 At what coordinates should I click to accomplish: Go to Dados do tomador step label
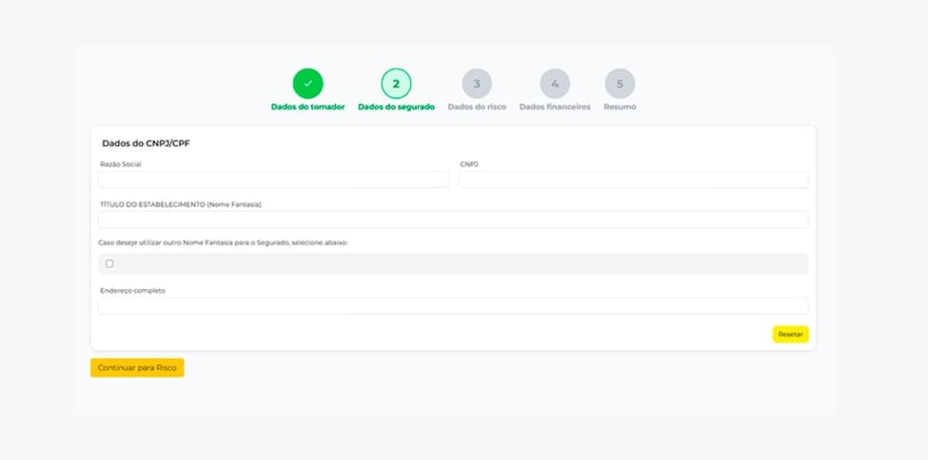(x=307, y=107)
